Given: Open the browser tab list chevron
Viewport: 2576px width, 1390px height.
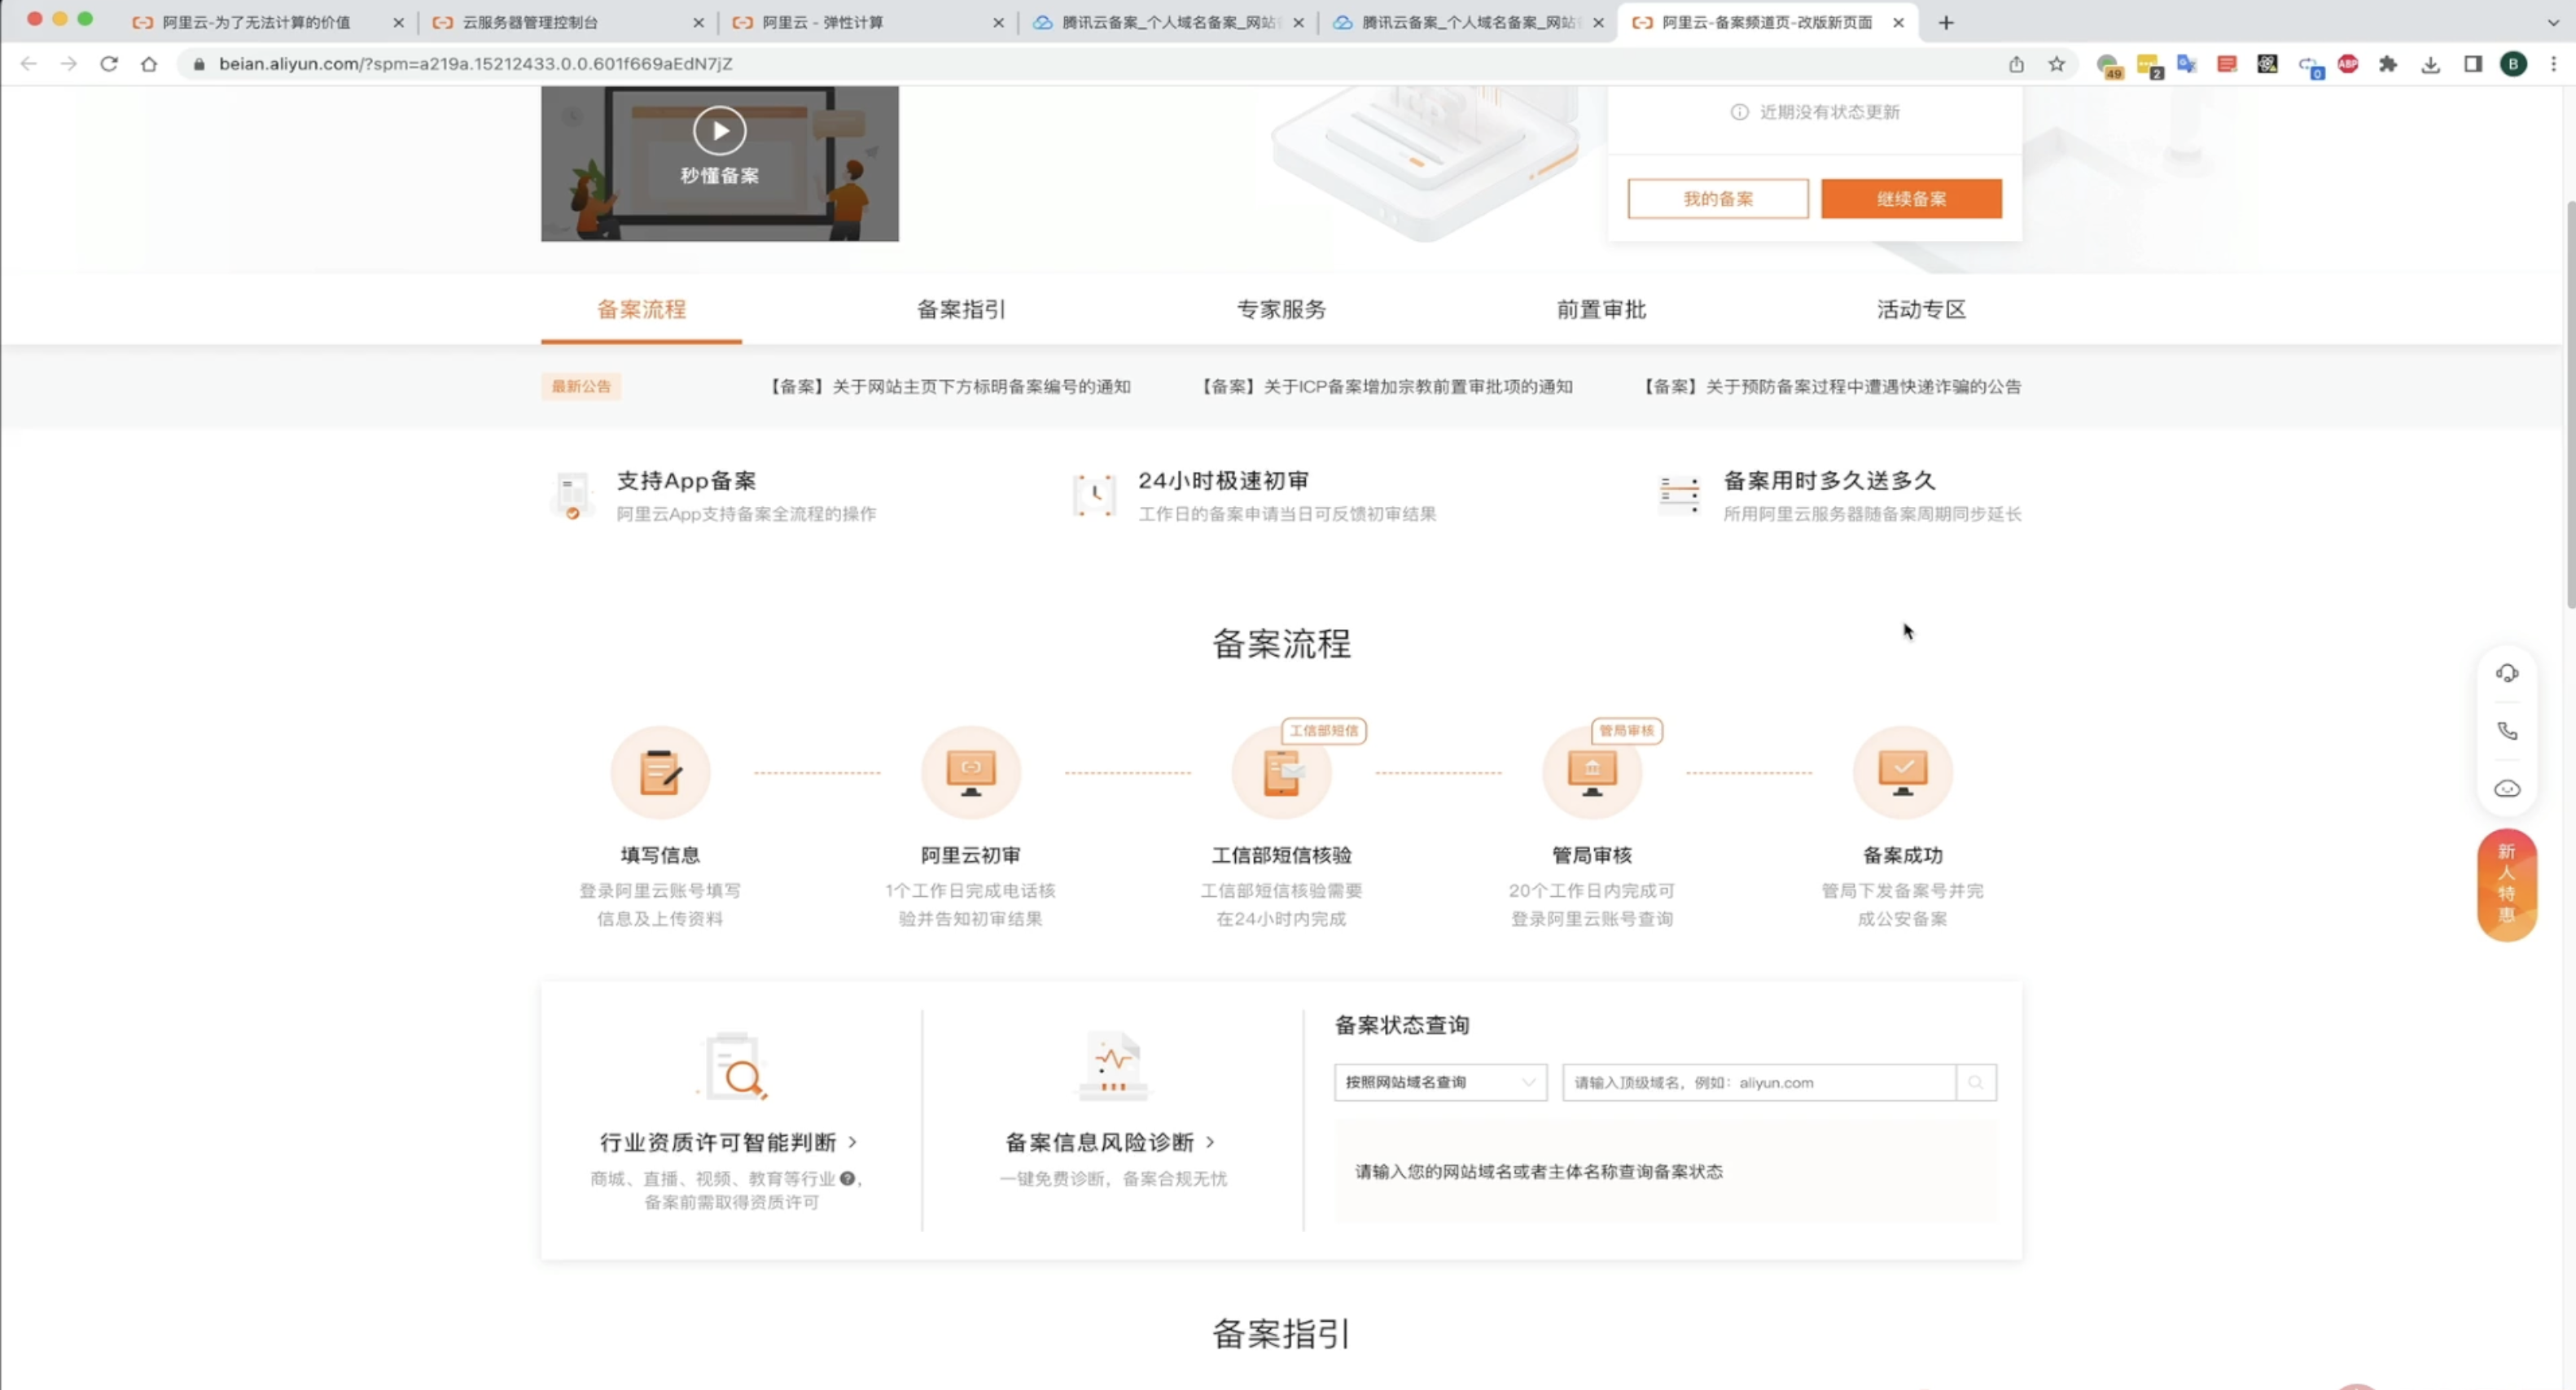Looking at the screenshot, I should click(2552, 22).
